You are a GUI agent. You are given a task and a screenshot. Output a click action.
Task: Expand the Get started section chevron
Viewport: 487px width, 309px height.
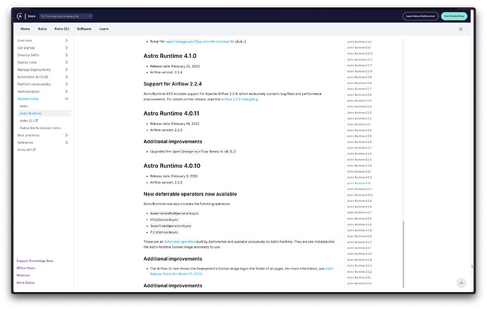coord(66,48)
